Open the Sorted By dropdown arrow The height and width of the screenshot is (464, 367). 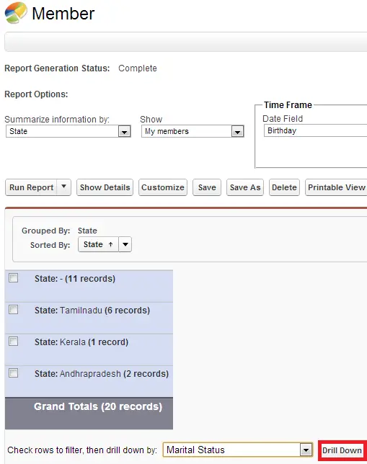(x=125, y=244)
